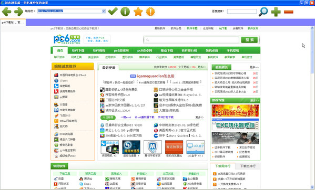
Task: Select the pc6下载站 browser tab
Action: (13, 23)
